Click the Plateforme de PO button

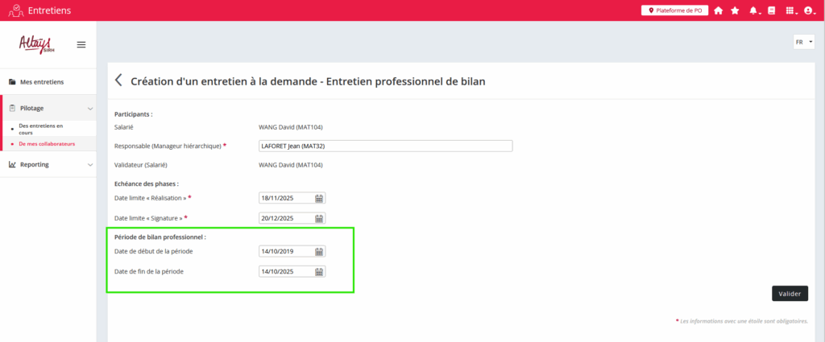tap(674, 10)
